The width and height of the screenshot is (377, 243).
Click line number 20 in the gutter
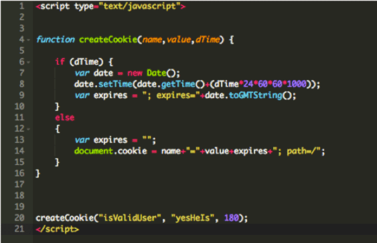[x=19, y=218]
